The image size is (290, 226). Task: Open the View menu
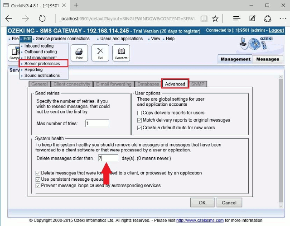155,39
